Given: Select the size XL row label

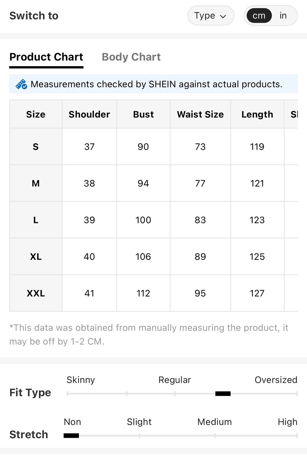Looking at the screenshot, I should click(36, 257).
